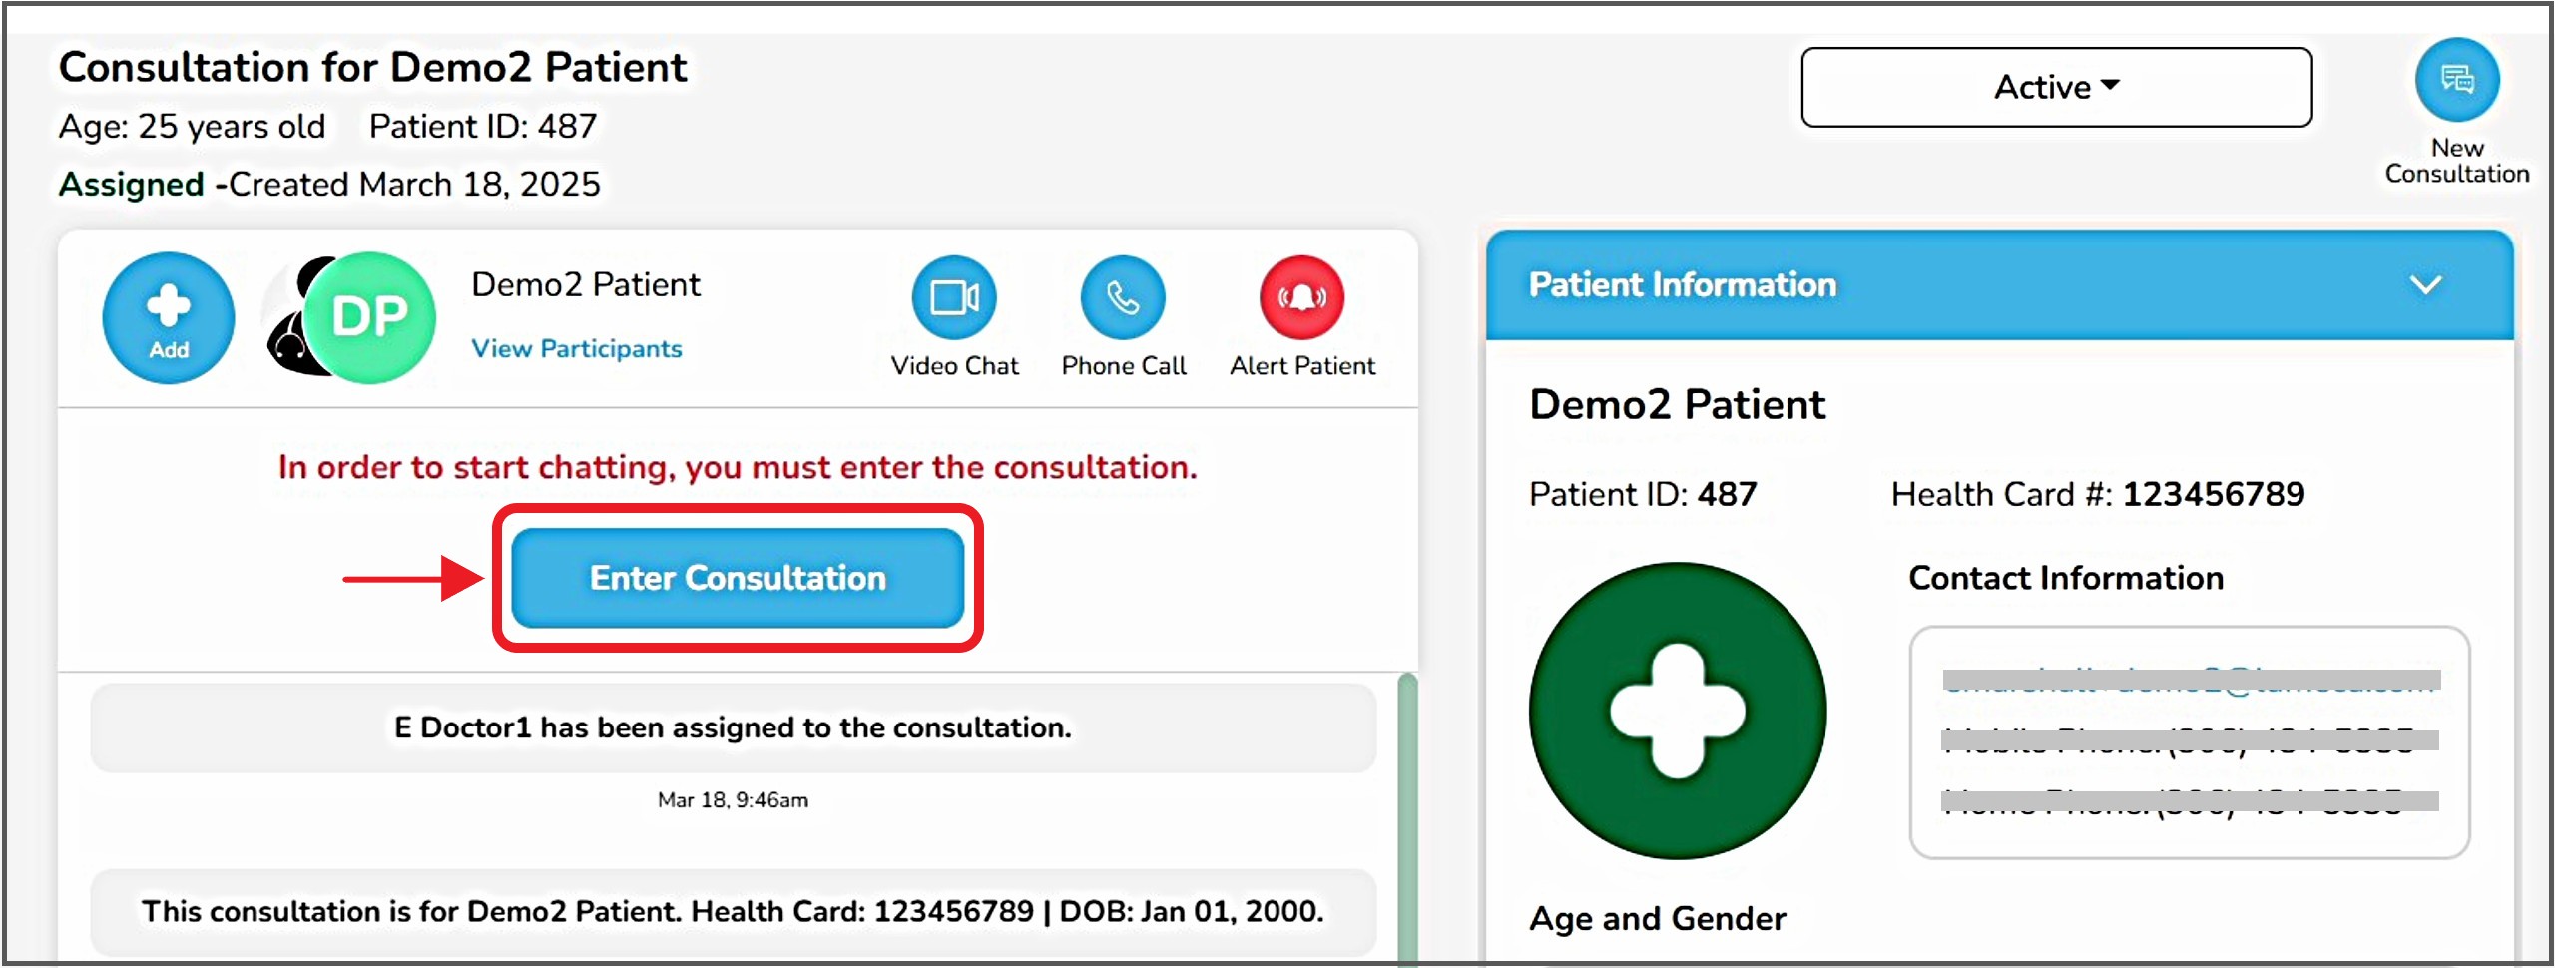
Task: Open the View Participants link
Action: pos(576,348)
